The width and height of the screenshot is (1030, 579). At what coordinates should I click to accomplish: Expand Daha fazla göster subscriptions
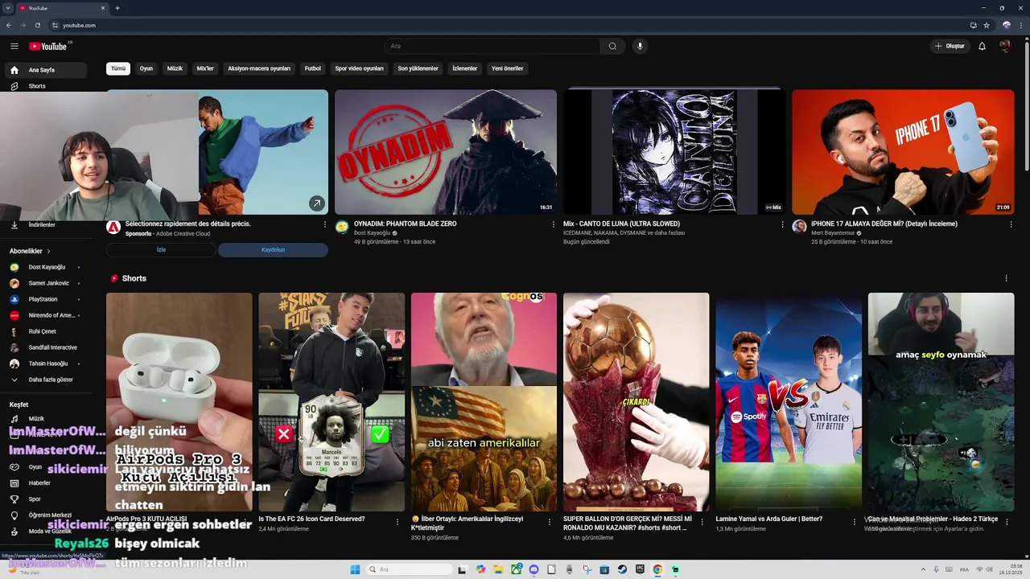pyautogui.click(x=45, y=380)
